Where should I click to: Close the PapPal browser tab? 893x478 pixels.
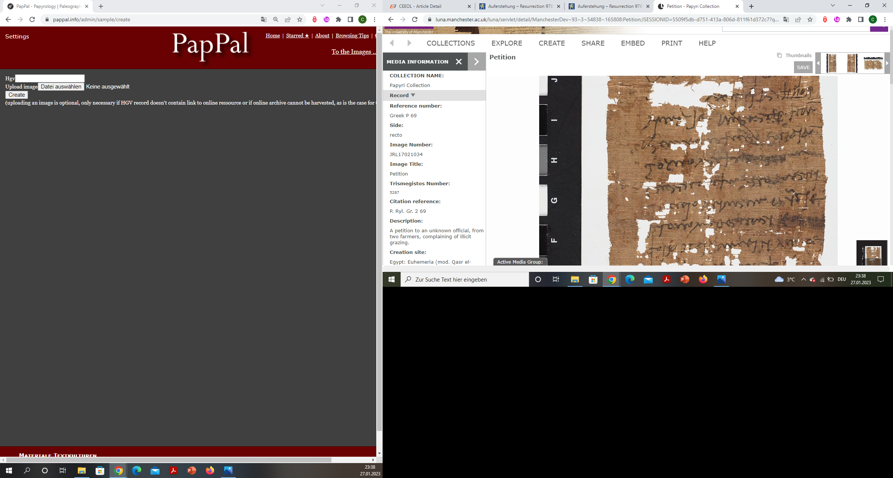[87, 6]
